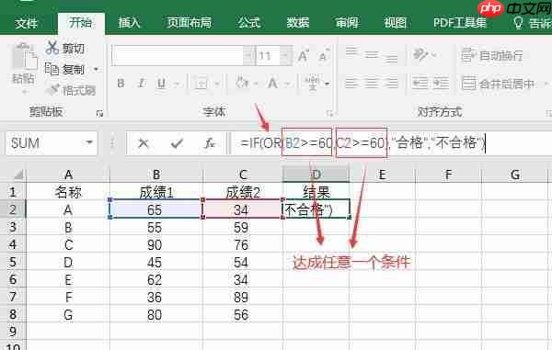Toggle Underline formatting
Image resolution: width=552 pixels, height=350 pixels.
point(161,84)
